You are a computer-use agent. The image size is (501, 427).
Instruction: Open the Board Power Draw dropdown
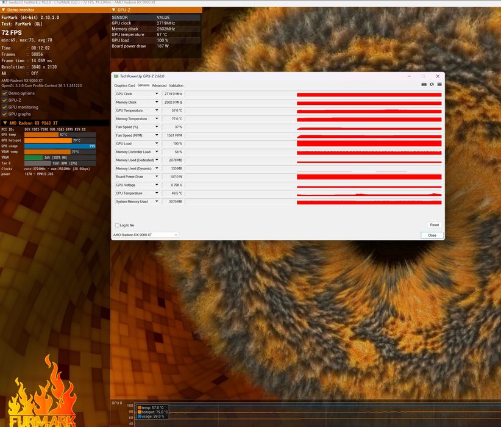157,176
